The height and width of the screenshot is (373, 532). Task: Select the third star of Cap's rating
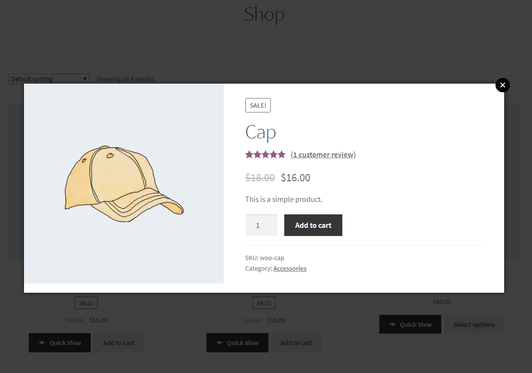265,154
